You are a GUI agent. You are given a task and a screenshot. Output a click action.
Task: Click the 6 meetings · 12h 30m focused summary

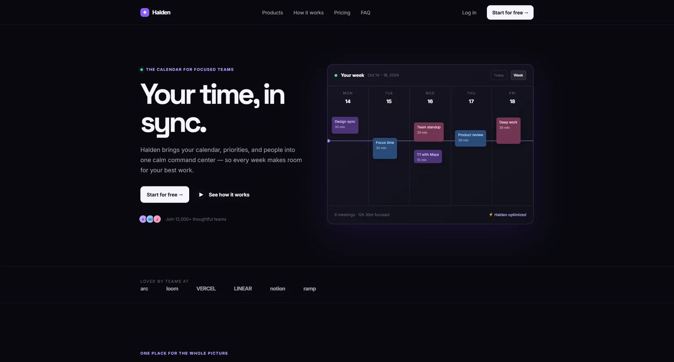click(x=362, y=215)
